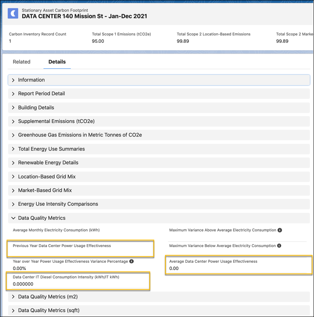The width and height of the screenshot is (314, 317).
Task: Expand Total Energy Use Summaries section
Action: [x=159, y=149]
